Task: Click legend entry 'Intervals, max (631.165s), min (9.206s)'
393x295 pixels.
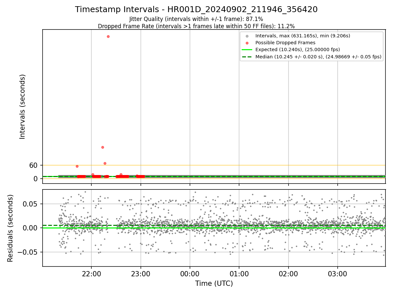Action: pos(303,36)
